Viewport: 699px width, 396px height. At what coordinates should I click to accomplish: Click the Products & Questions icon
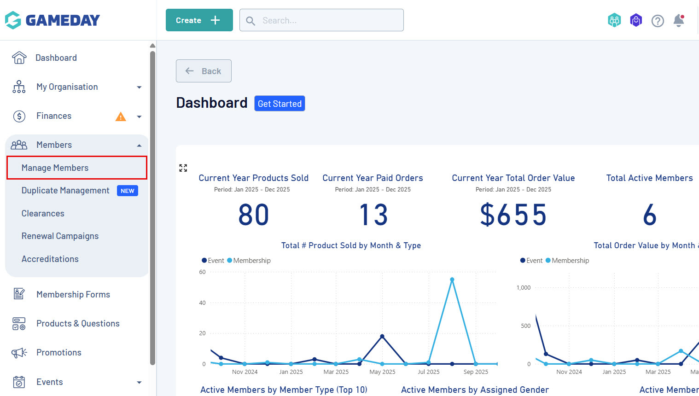pyautogui.click(x=19, y=324)
